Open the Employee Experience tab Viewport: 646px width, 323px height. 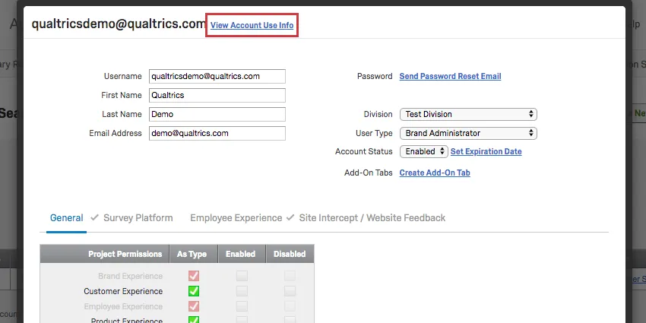coord(236,218)
